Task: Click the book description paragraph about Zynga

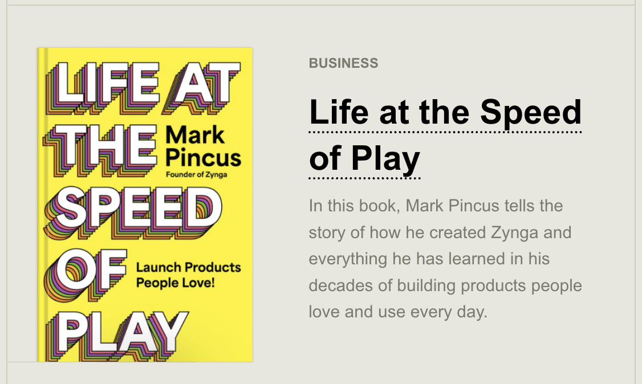Action: tap(445, 259)
